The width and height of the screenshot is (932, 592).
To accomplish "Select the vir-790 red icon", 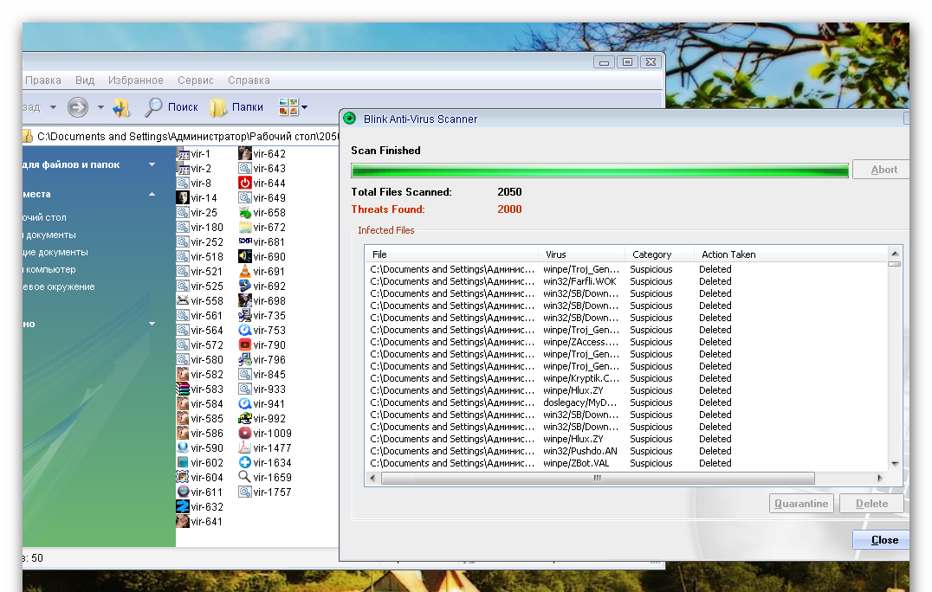I will [x=244, y=345].
